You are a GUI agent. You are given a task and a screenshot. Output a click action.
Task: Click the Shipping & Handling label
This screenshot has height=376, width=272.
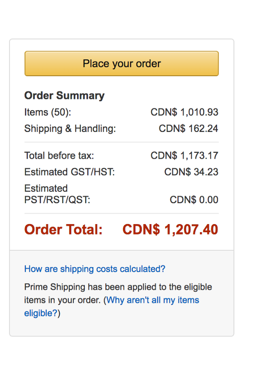click(70, 129)
